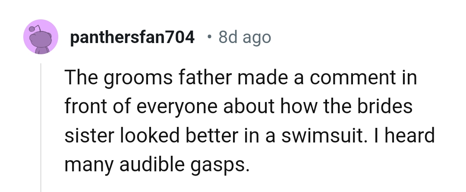Viewport: 466px width, 192px height.
Task: Open panthersfan704's profile via username
Action: 132,38
